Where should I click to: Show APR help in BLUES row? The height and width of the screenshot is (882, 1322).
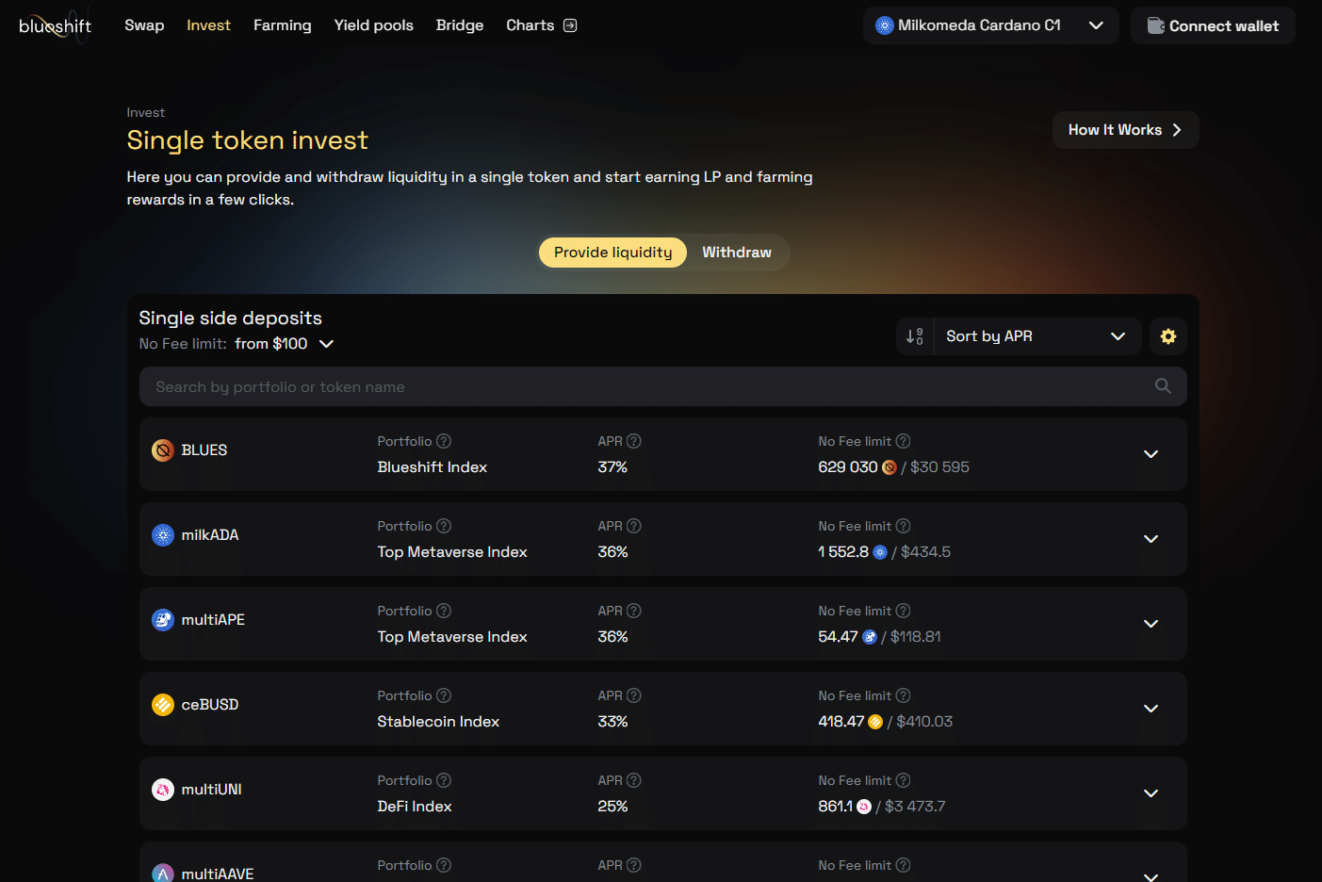click(634, 441)
